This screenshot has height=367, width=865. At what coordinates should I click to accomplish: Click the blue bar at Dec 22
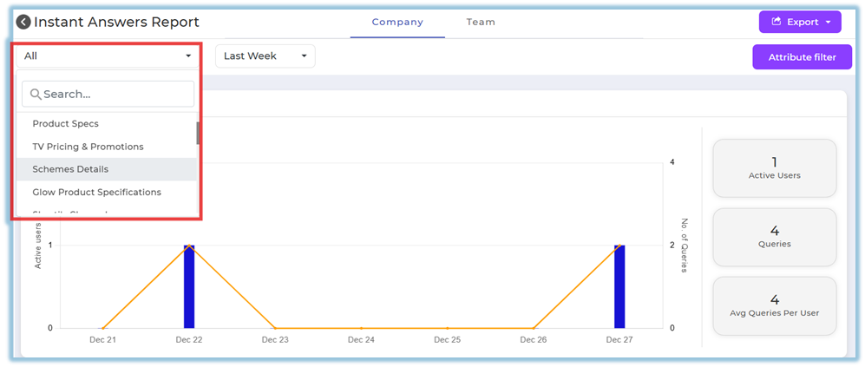189,286
